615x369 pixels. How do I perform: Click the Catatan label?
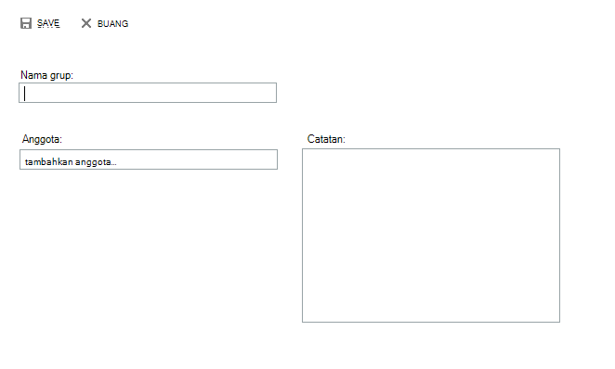point(326,139)
